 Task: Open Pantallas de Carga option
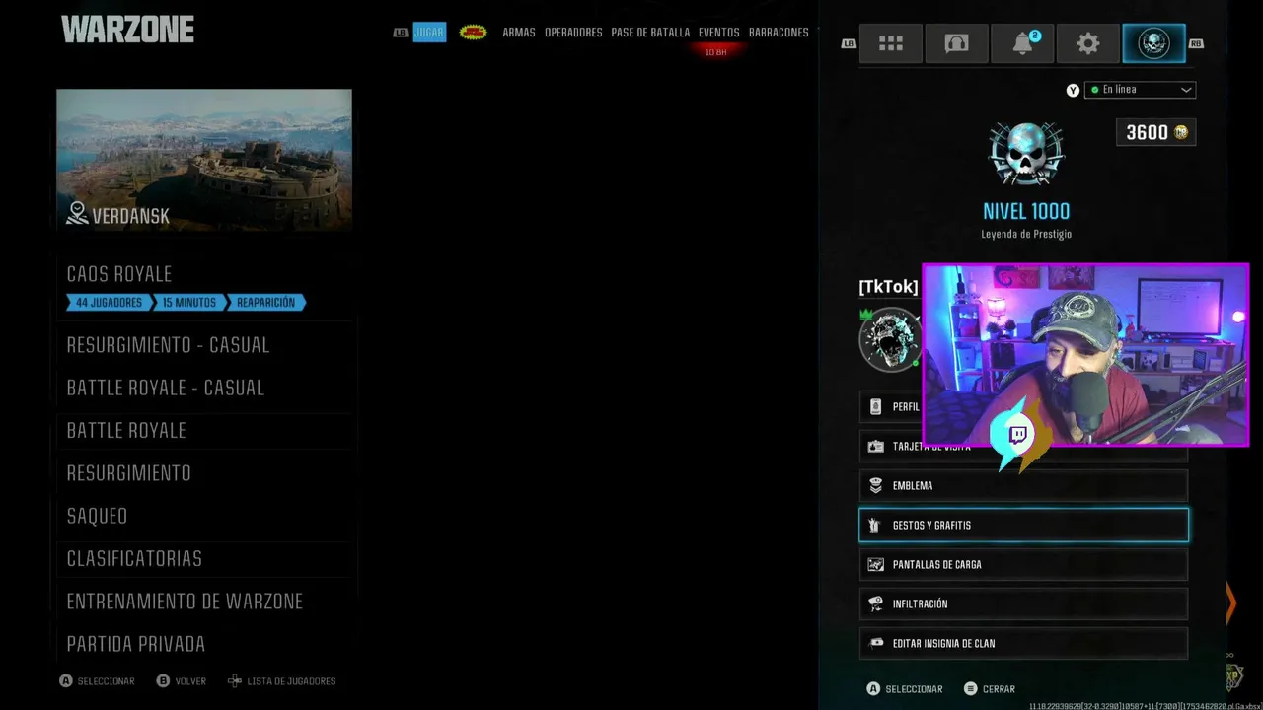1023,564
